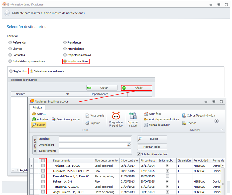Click Exportar a excel icon
Viewport: 232px width, 195px height.
[132, 116]
